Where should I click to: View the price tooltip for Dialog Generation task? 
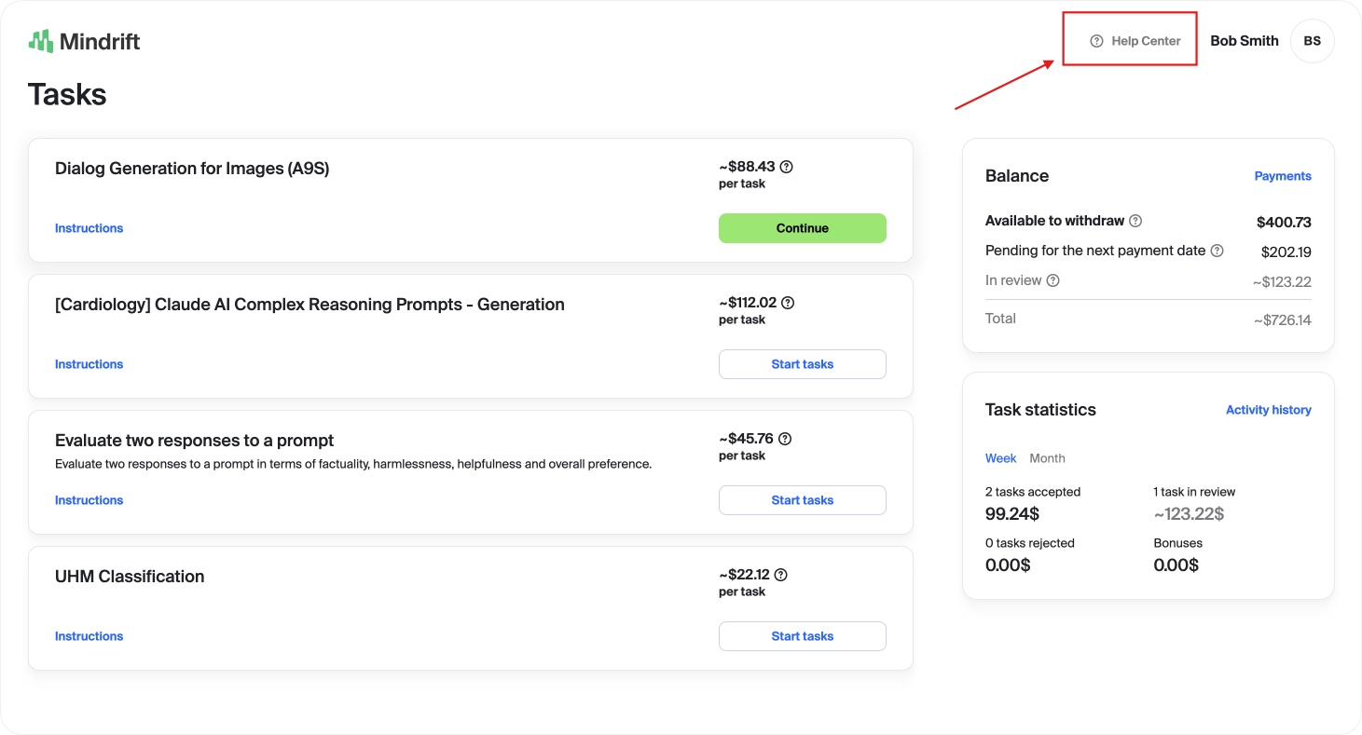tap(786, 166)
